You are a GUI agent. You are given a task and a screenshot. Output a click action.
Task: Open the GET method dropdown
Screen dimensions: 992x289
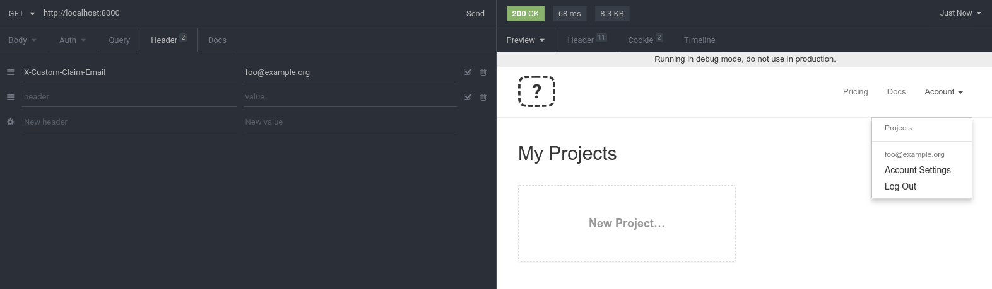(x=21, y=13)
